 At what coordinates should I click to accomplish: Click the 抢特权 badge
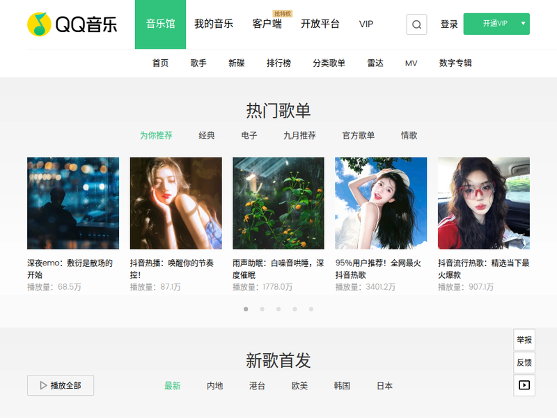(283, 13)
